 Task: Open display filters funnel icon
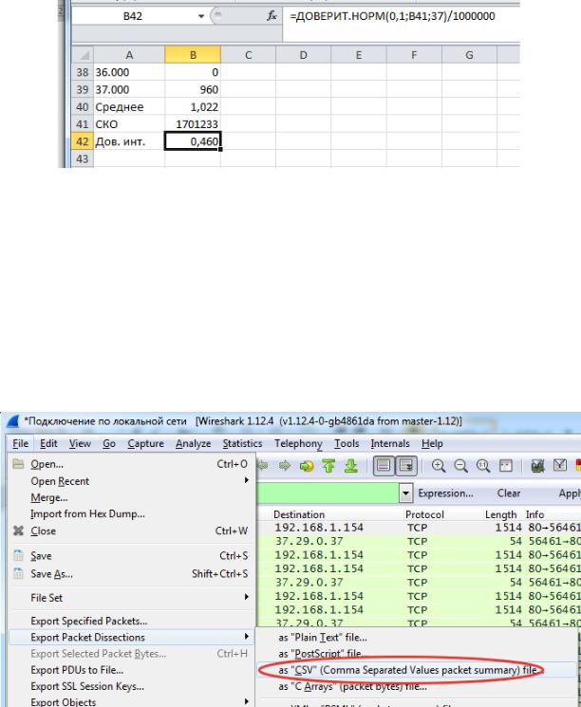pos(560,466)
